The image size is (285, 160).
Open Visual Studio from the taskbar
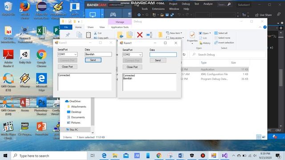pos(224,156)
